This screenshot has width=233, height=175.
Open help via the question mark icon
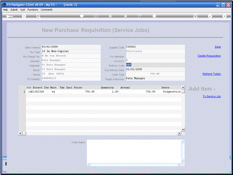pos(24,16)
